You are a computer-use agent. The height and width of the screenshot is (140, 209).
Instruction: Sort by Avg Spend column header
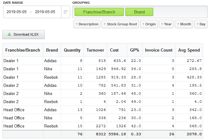189,50
